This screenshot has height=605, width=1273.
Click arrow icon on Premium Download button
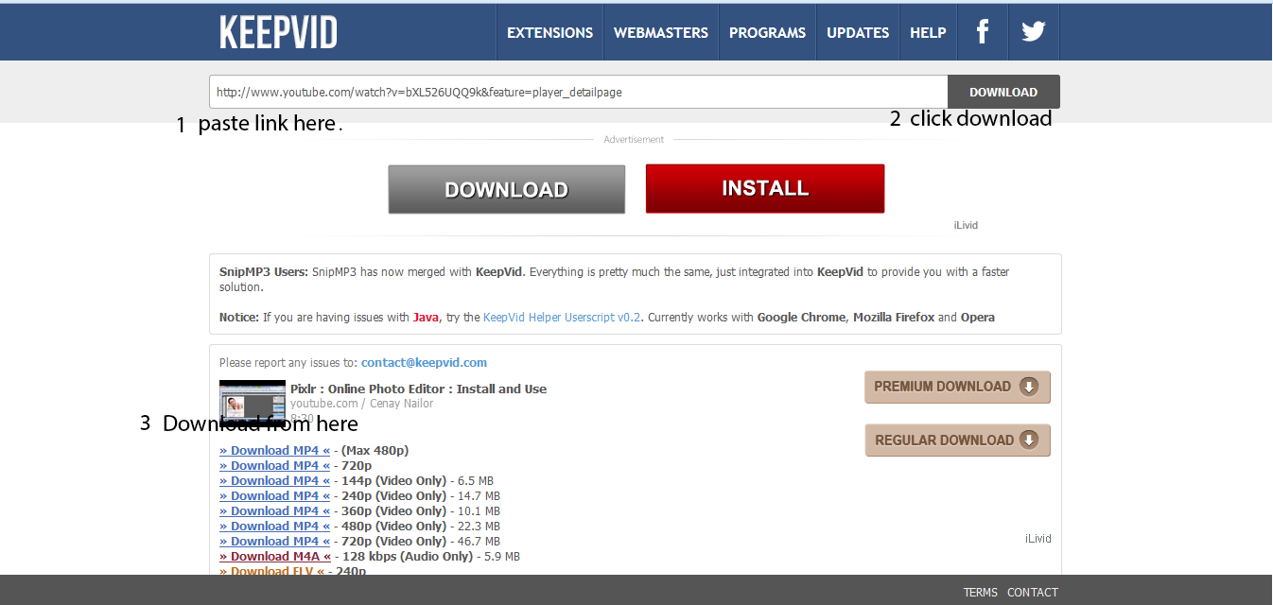(1029, 387)
